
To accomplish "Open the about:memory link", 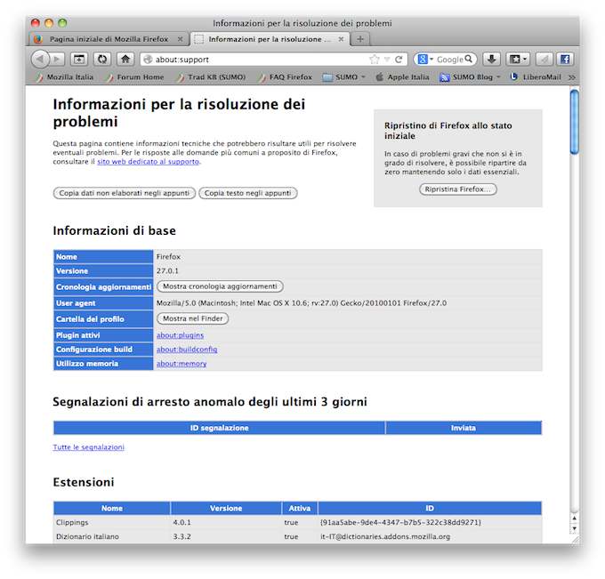I will pos(181,364).
